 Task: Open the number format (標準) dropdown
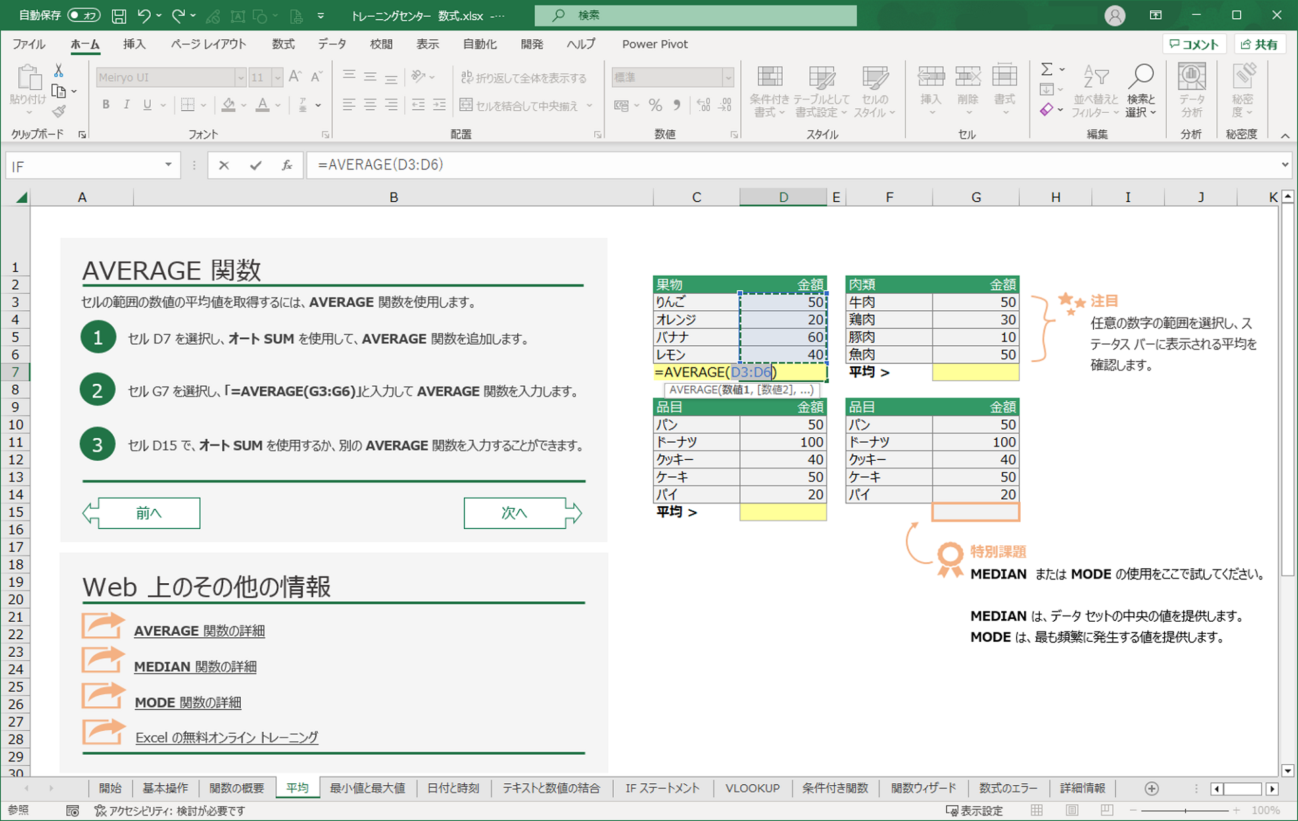click(728, 78)
